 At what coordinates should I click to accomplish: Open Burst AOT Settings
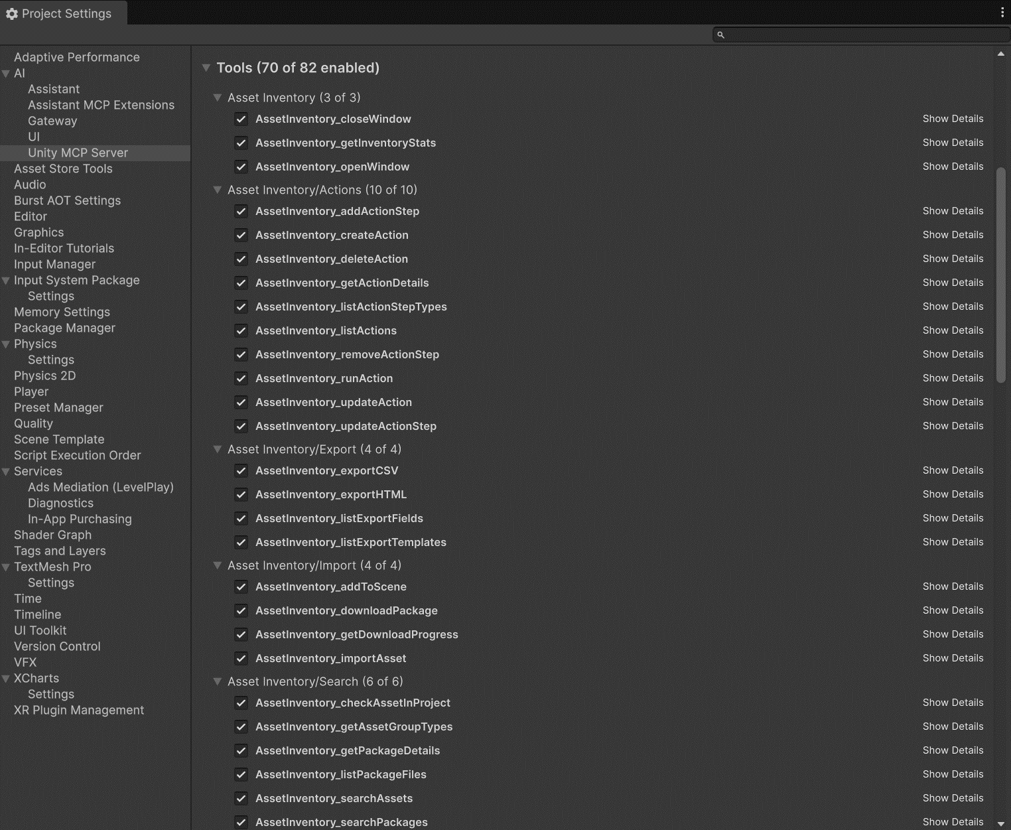(67, 200)
